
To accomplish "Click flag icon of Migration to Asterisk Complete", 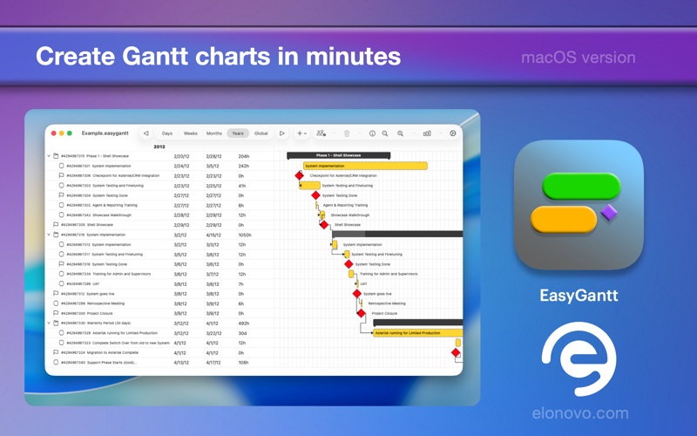I will [x=56, y=352].
